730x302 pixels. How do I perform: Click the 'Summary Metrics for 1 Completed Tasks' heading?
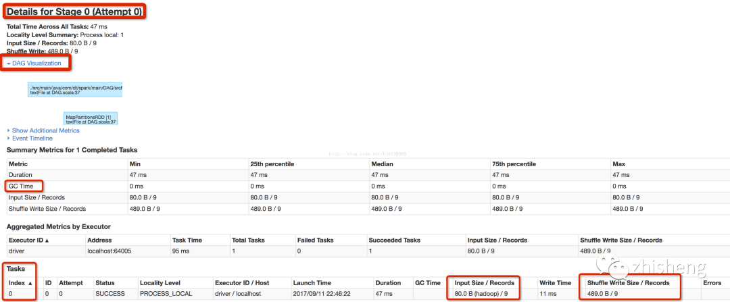[72, 150]
